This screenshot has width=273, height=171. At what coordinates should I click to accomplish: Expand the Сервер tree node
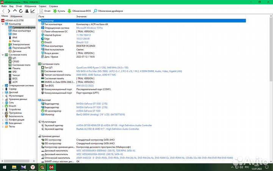tap(3, 89)
